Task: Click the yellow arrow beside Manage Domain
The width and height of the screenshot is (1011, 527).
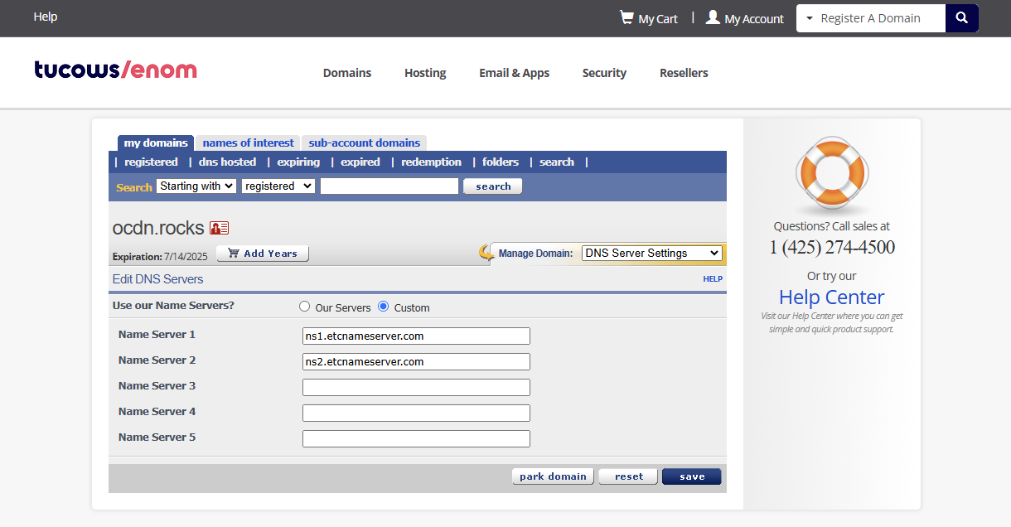Action: tap(486, 253)
